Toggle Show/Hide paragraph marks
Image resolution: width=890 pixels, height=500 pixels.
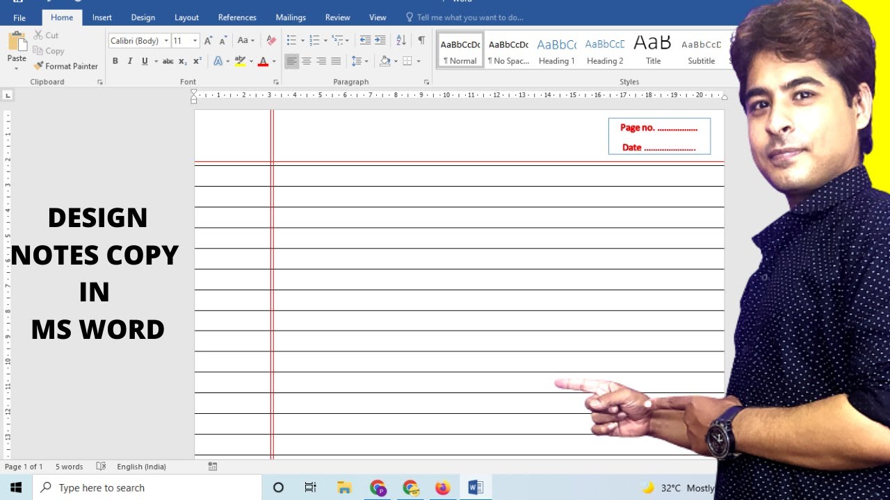[x=421, y=40]
